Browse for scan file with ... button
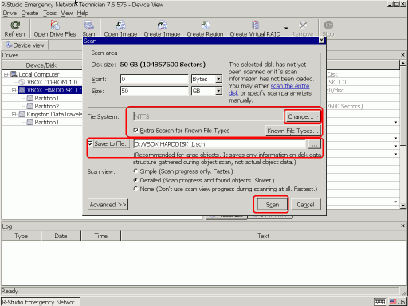 pos(314,144)
